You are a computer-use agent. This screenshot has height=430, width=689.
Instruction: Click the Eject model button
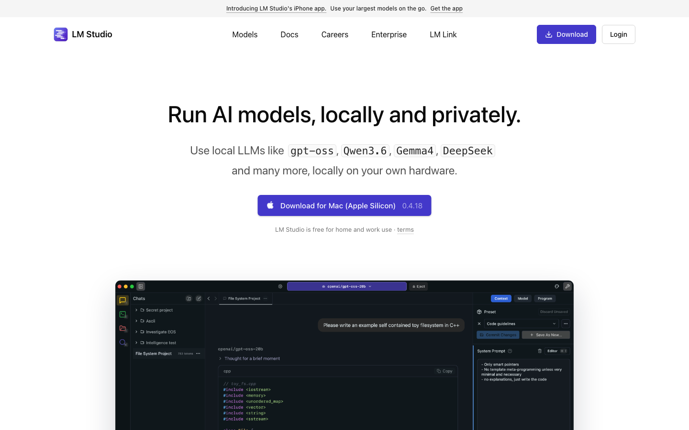point(419,287)
